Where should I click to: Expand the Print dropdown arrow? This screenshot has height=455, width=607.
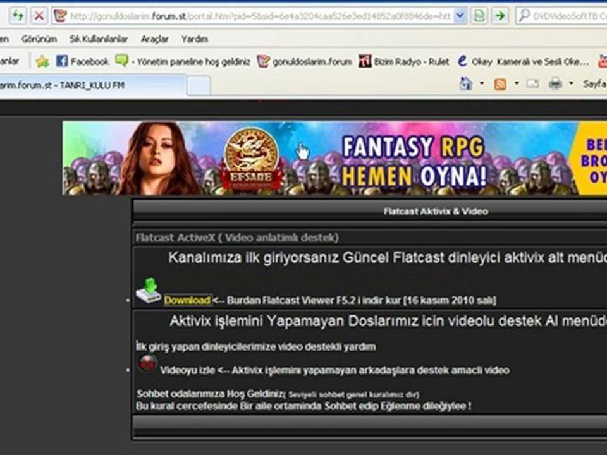tap(571, 83)
